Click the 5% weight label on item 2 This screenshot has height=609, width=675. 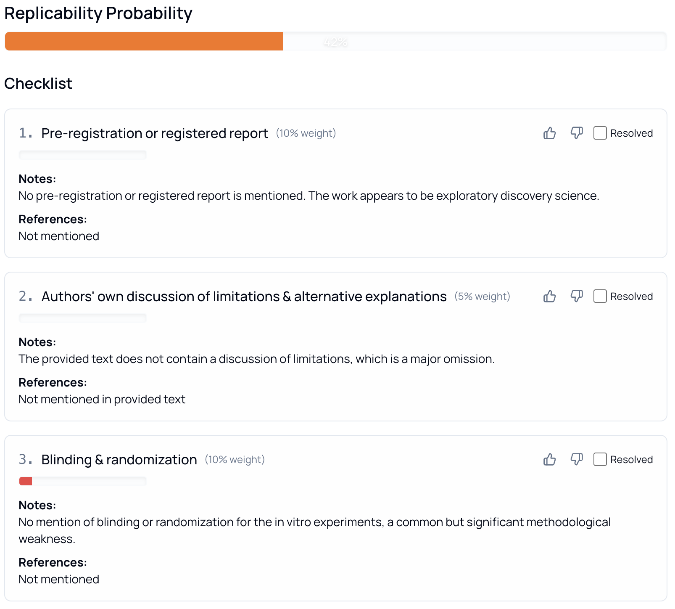tap(482, 296)
